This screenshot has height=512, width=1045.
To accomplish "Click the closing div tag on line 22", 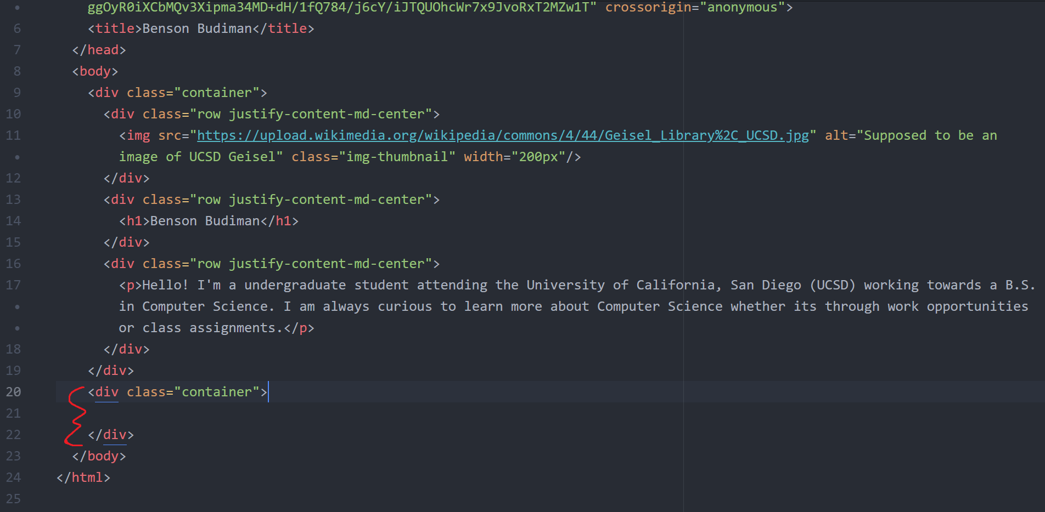I will [111, 435].
